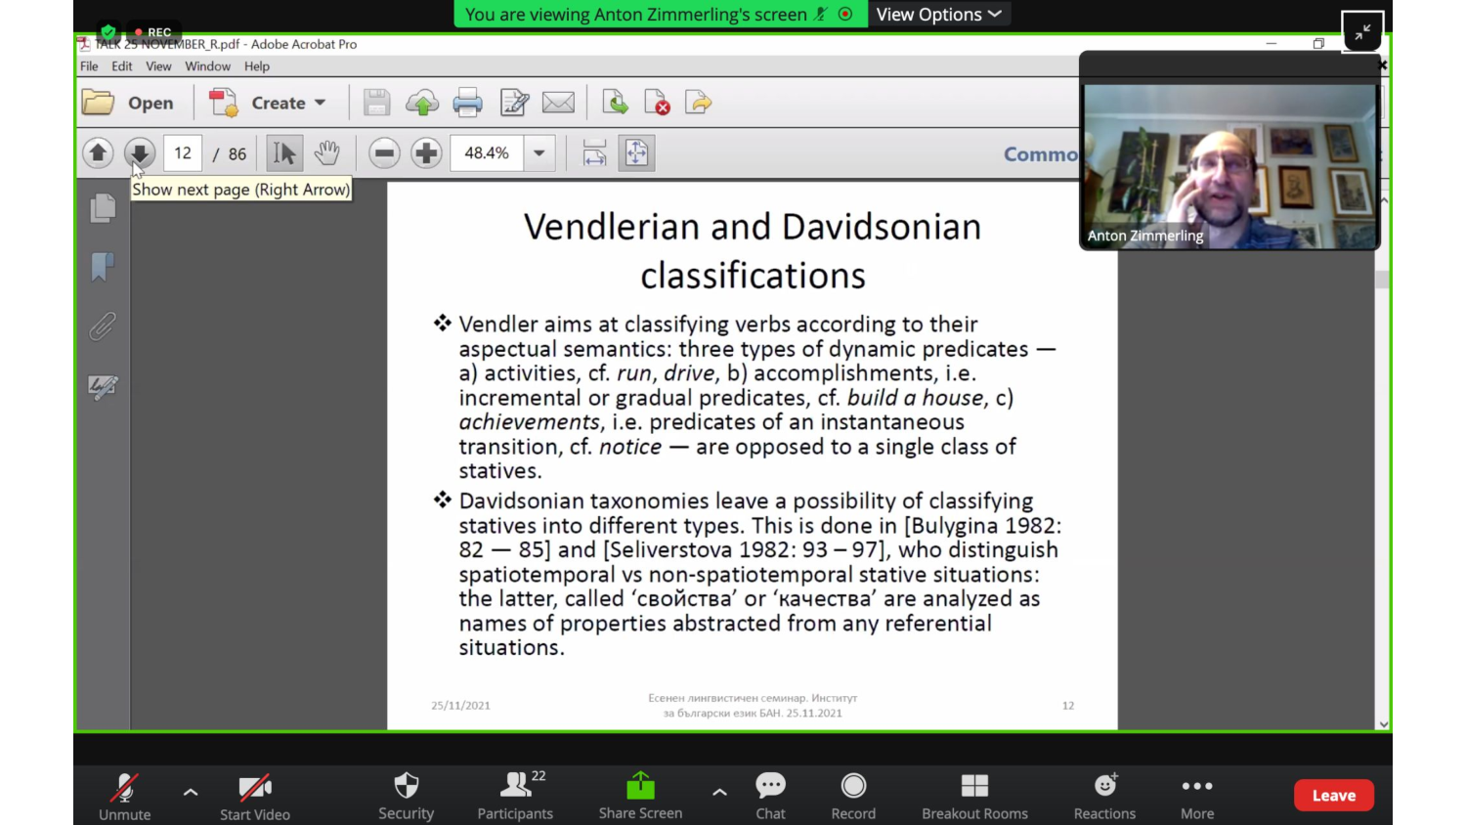Open the Attachments paperclip panel
Screen dimensions: 1466x825
pyautogui.click(x=103, y=326)
